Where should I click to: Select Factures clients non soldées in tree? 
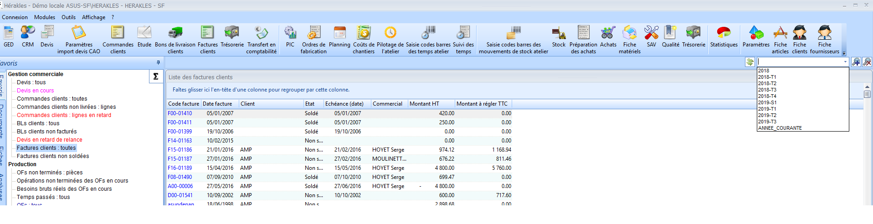coord(53,156)
